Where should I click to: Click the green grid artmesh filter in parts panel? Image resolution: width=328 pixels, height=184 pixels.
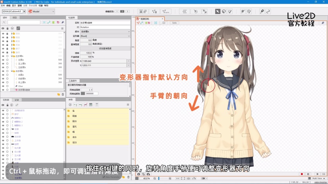[53, 22]
